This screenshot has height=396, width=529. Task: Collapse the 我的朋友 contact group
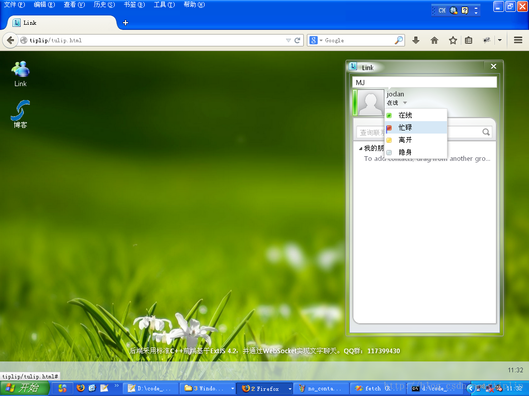(361, 148)
